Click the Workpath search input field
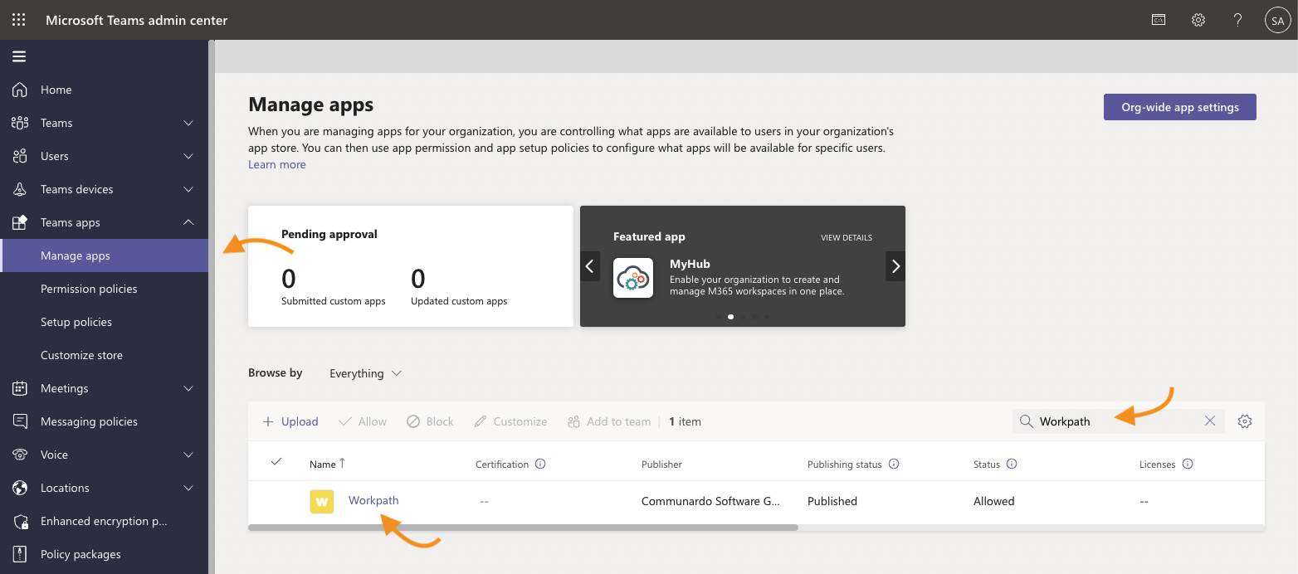Viewport: 1298px width, 574px height. [x=1117, y=421]
